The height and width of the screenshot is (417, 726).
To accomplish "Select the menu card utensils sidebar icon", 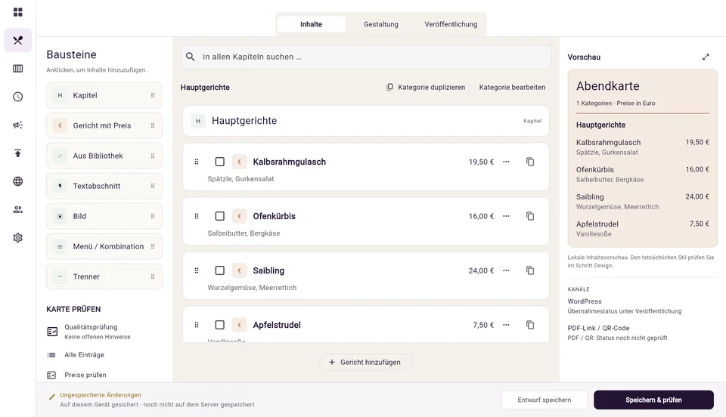I will pos(17,40).
